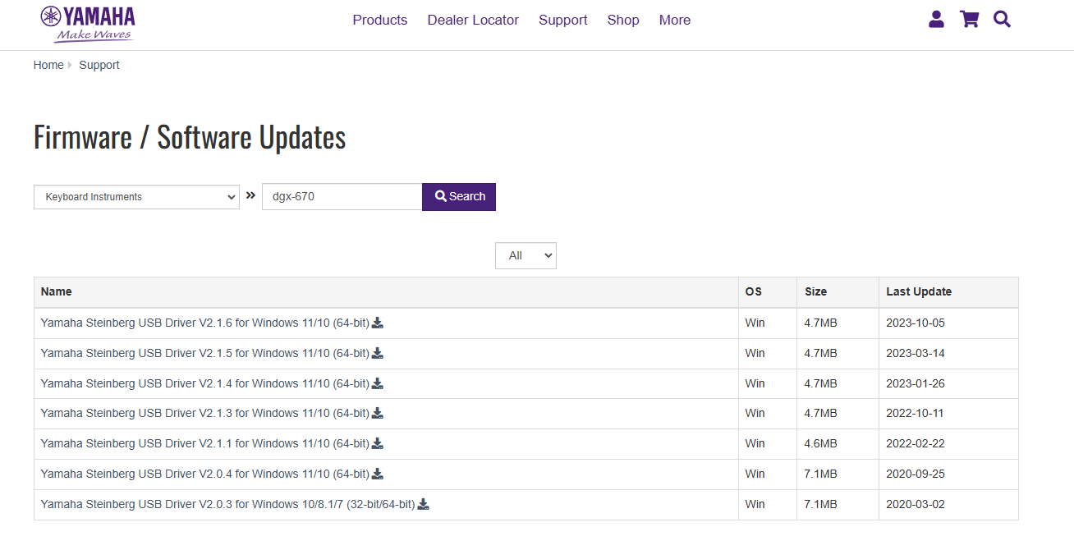Click the date 2023-01-26
The height and width of the screenshot is (550, 1074).
point(916,383)
